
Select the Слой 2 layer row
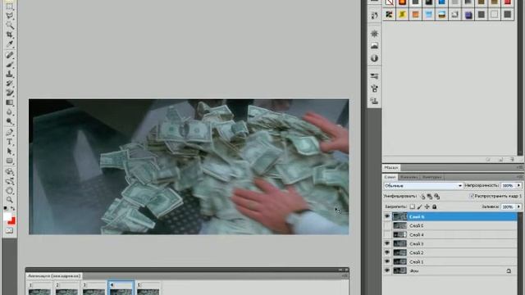point(454,252)
